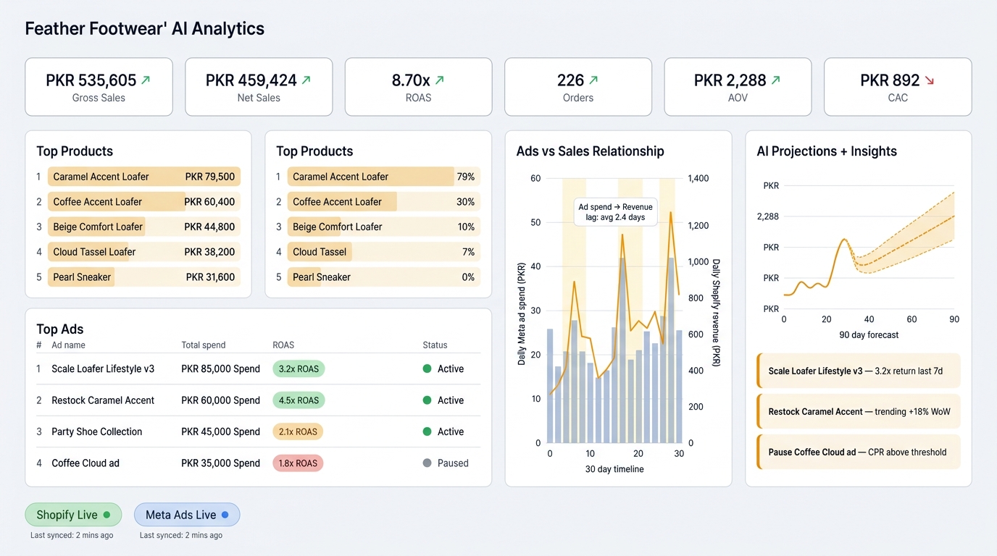The image size is (997, 556).
Task: Click the Status column header in Top Ads
Action: pos(435,345)
